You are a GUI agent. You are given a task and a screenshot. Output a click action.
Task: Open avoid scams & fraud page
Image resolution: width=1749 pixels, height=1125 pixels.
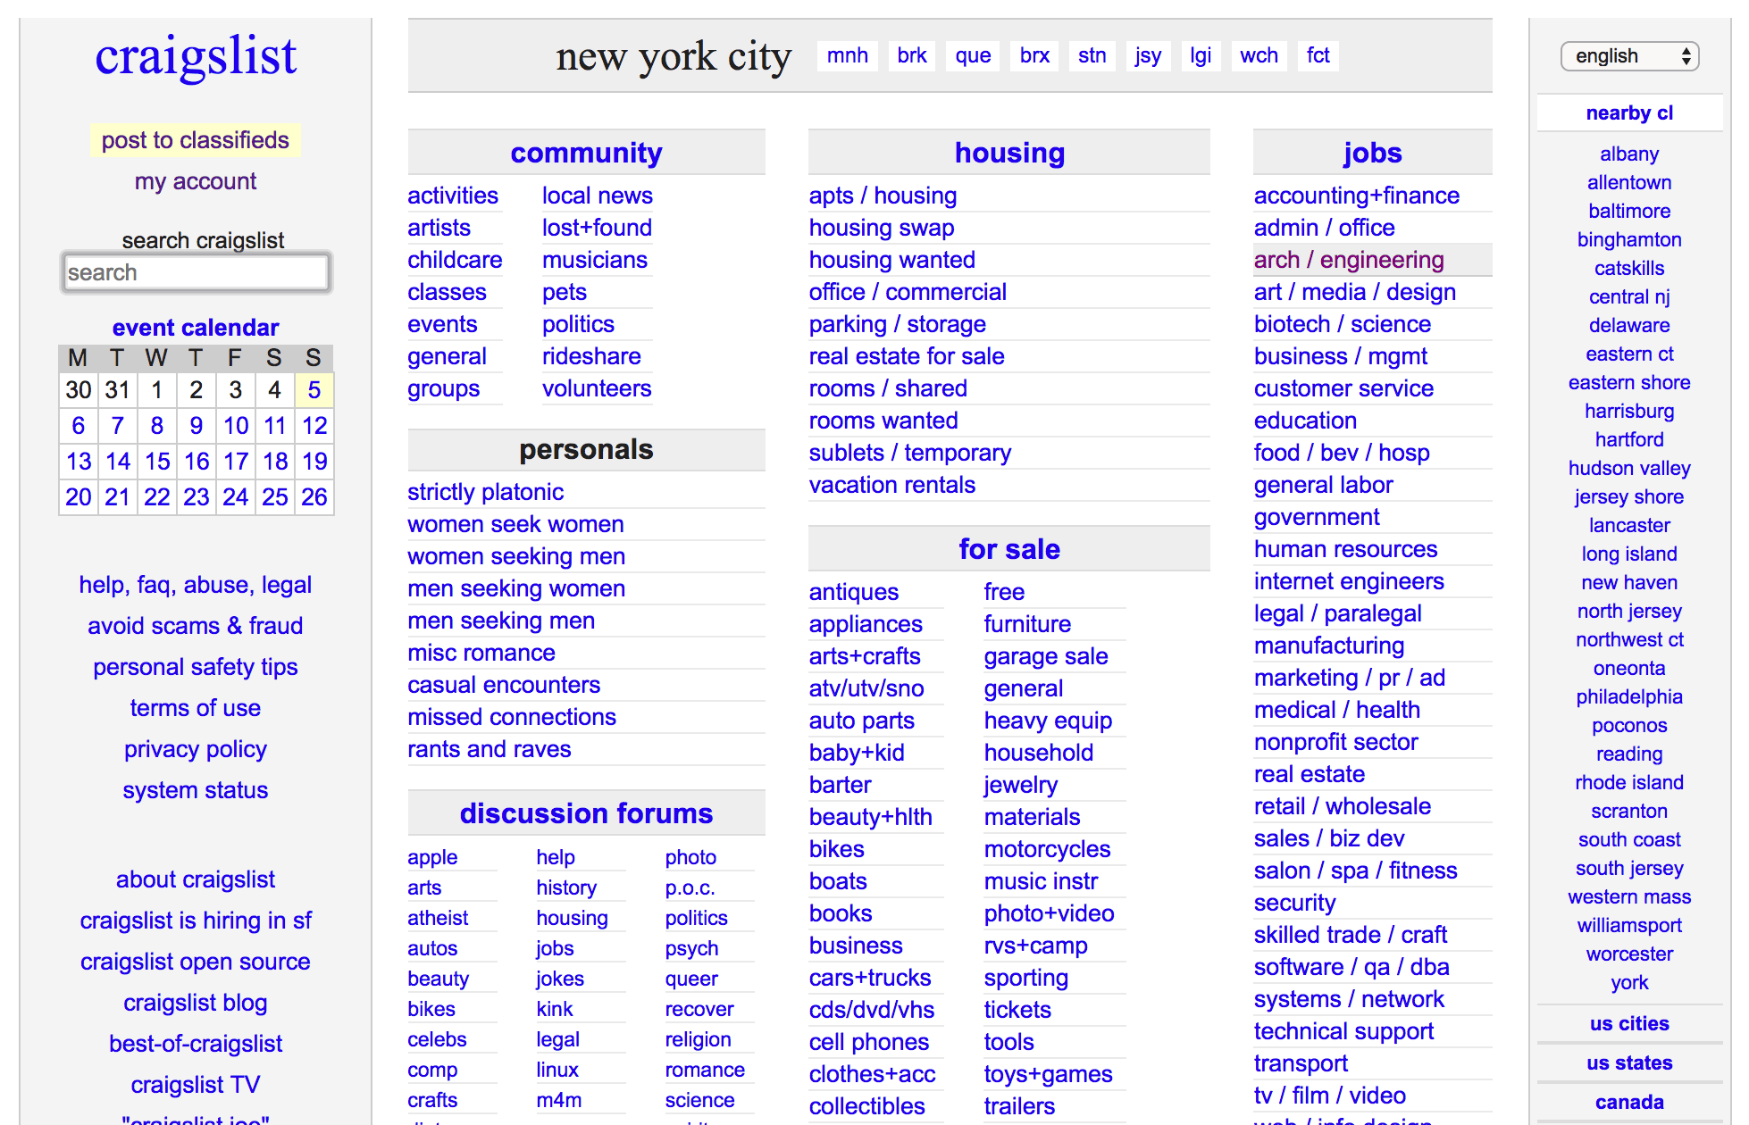[195, 626]
